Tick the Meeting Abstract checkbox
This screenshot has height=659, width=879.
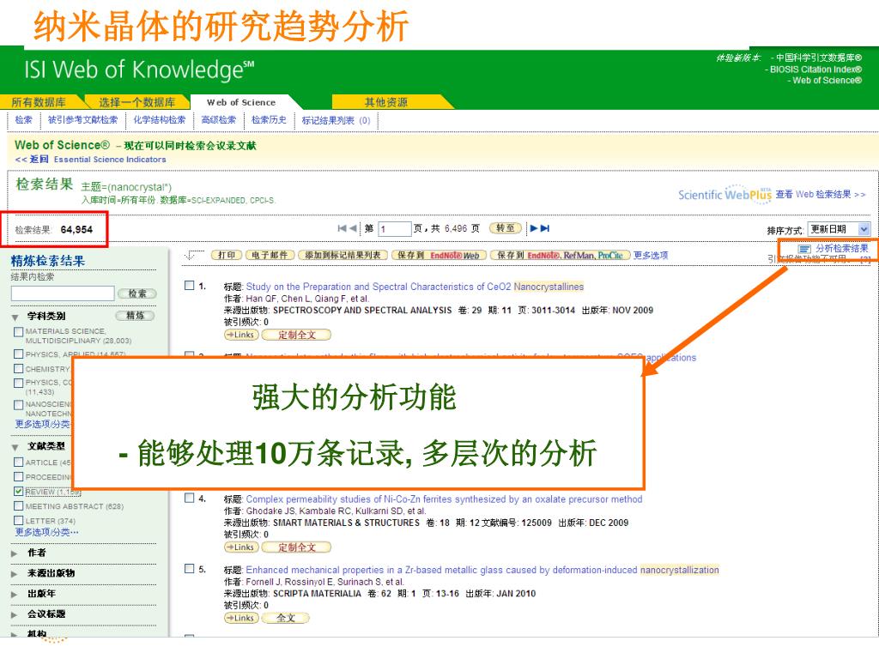click(19, 506)
